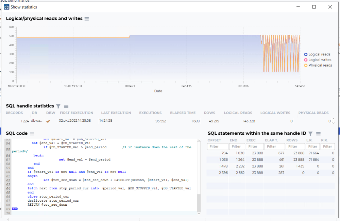The width and height of the screenshot is (340, 221).
Task: Sort by the EXECUTIONS column header
Action: pos(150,113)
